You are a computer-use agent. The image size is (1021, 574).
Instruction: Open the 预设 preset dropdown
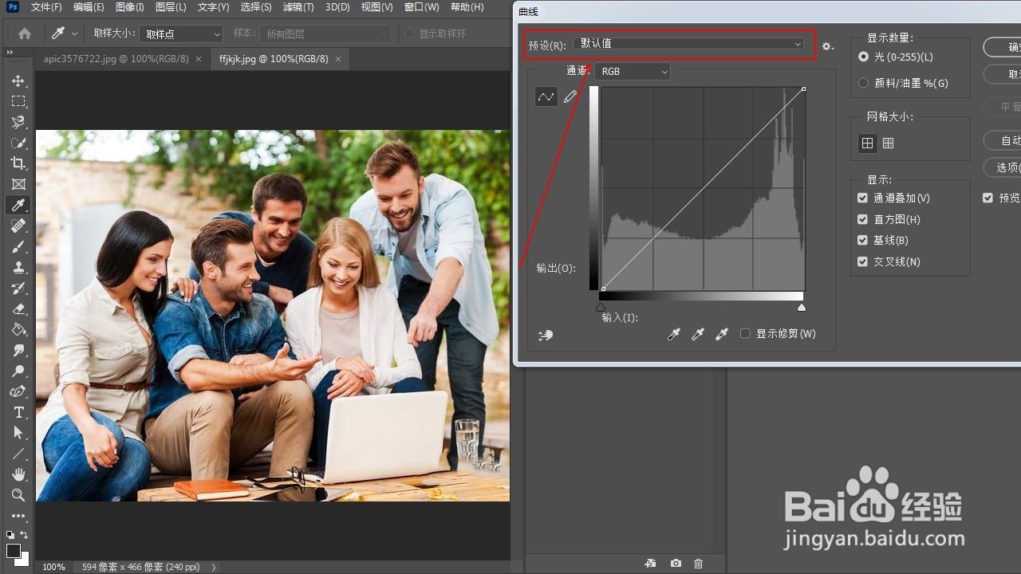[689, 44]
